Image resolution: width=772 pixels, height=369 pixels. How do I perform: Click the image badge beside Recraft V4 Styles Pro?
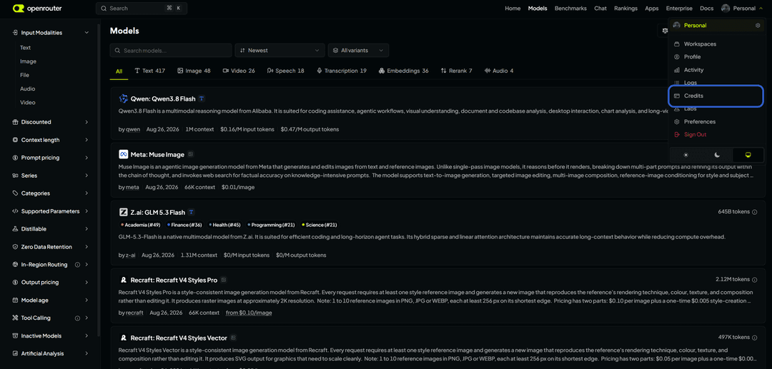pyautogui.click(x=224, y=280)
